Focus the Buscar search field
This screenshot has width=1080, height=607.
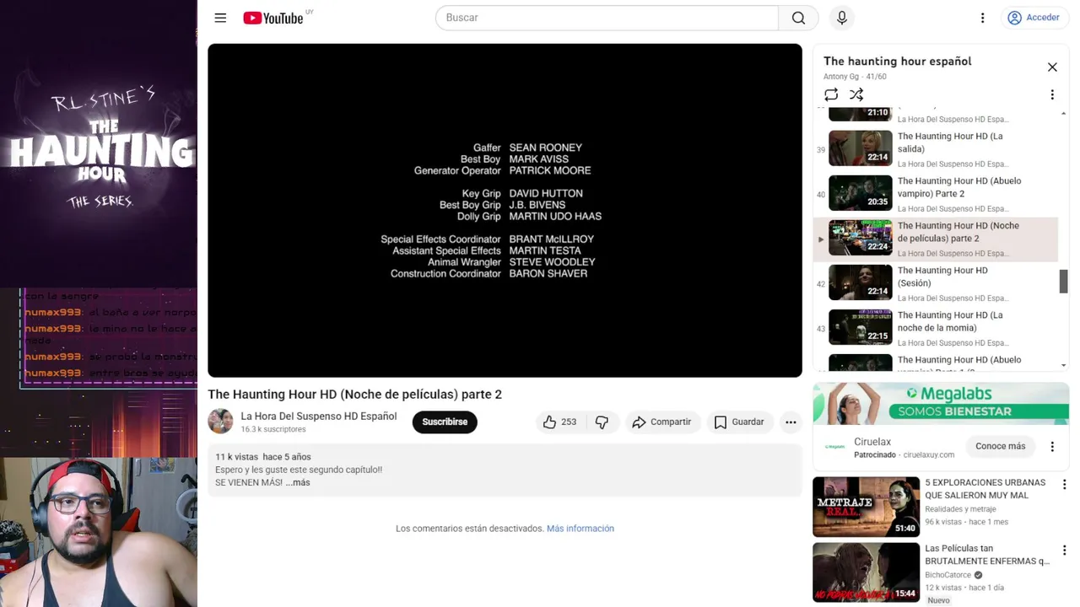click(607, 18)
